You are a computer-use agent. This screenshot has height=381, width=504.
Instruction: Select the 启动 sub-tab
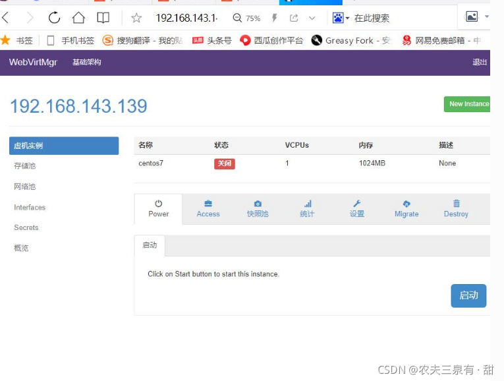pos(150,245)
